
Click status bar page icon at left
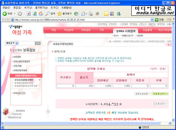2,127
